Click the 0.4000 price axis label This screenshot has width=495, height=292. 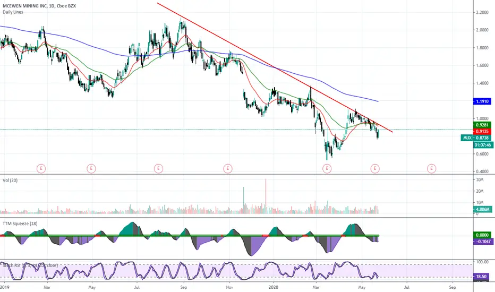[x=482, y=171]
